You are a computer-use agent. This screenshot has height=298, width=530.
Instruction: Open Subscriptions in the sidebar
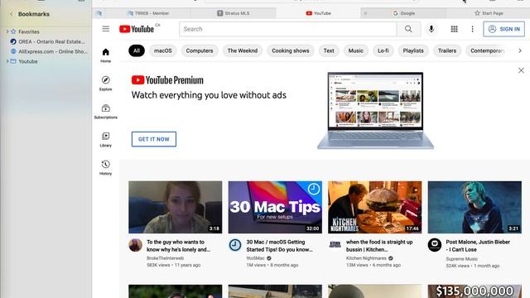tap(105, 112)
